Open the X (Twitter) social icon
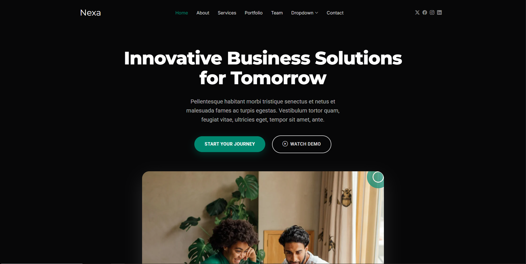 [x=417, y=12]
